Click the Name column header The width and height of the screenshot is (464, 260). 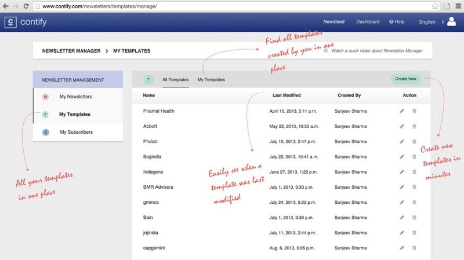(149, 95)
